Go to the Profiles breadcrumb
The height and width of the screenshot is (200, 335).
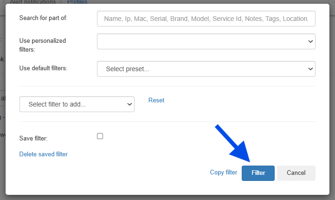[x=77, y=2]
